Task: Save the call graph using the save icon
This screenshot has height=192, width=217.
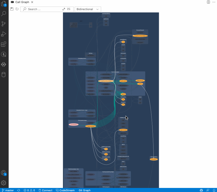Action: (12, 9)
